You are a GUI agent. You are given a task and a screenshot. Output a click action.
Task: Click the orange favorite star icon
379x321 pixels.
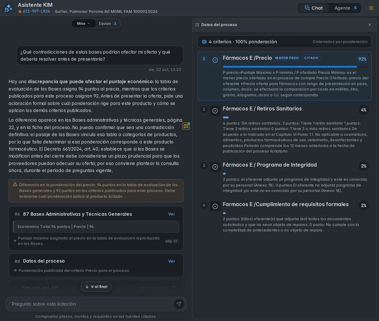pos(20,12)
